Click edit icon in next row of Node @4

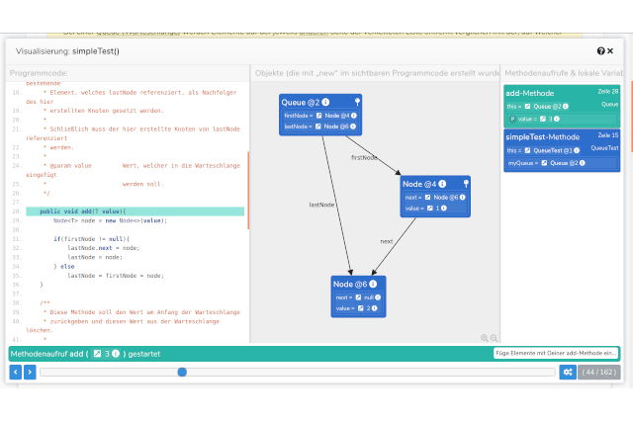pyautogui.click(x=427, y=198)
